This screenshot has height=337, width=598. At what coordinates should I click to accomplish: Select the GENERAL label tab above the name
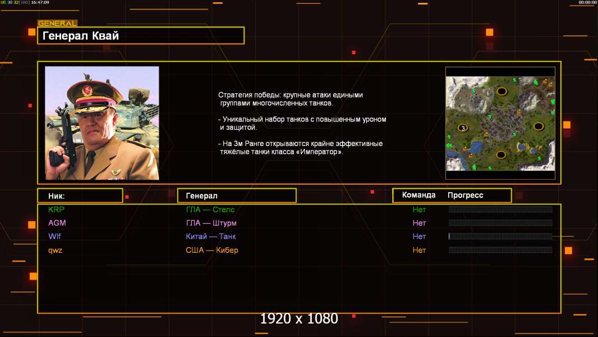click(58, 23)
